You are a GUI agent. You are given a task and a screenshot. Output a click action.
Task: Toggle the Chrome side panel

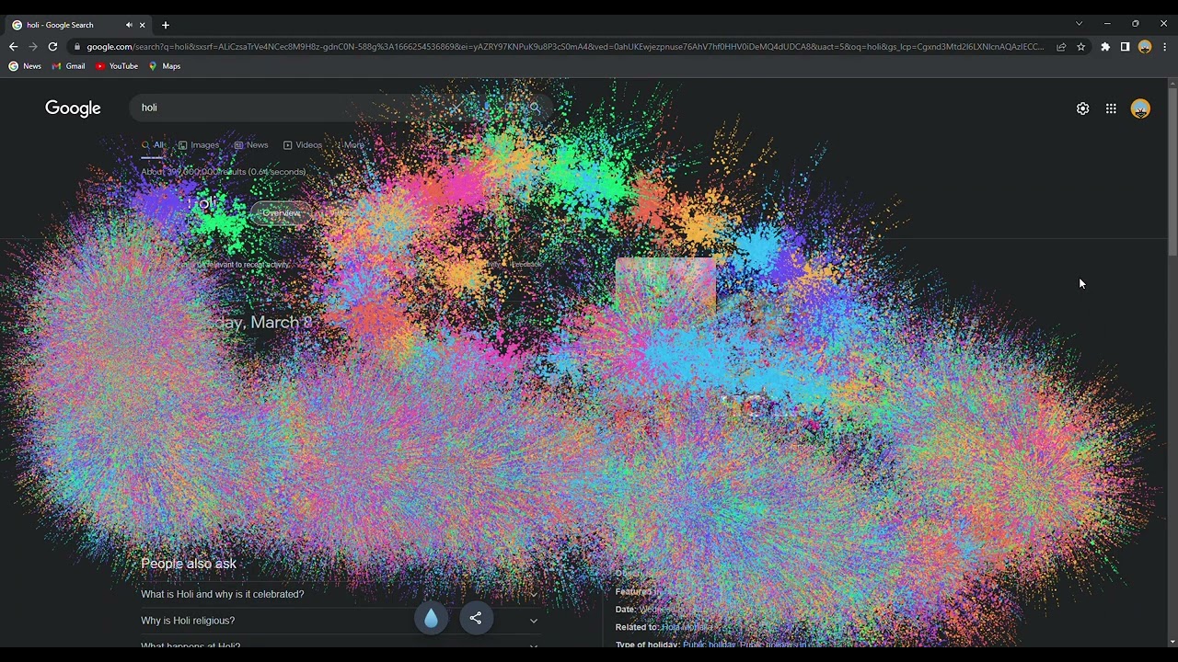(1125, 47)
